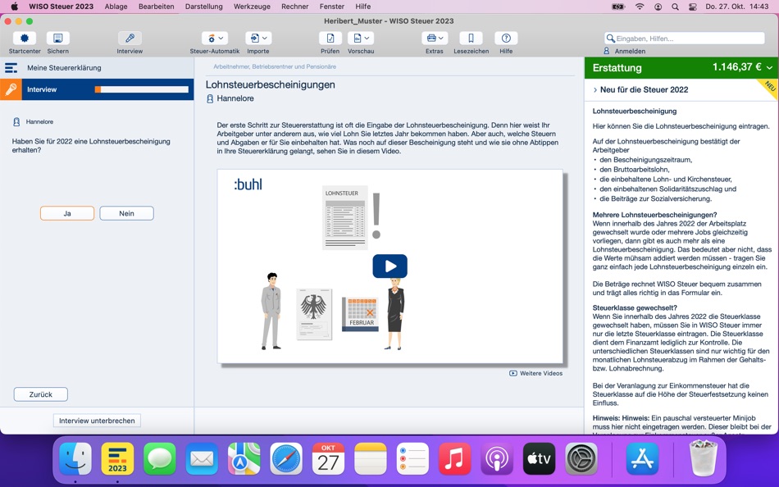
Task: Click the Eingaben, Hilfen search field
Action: point(685,39)
